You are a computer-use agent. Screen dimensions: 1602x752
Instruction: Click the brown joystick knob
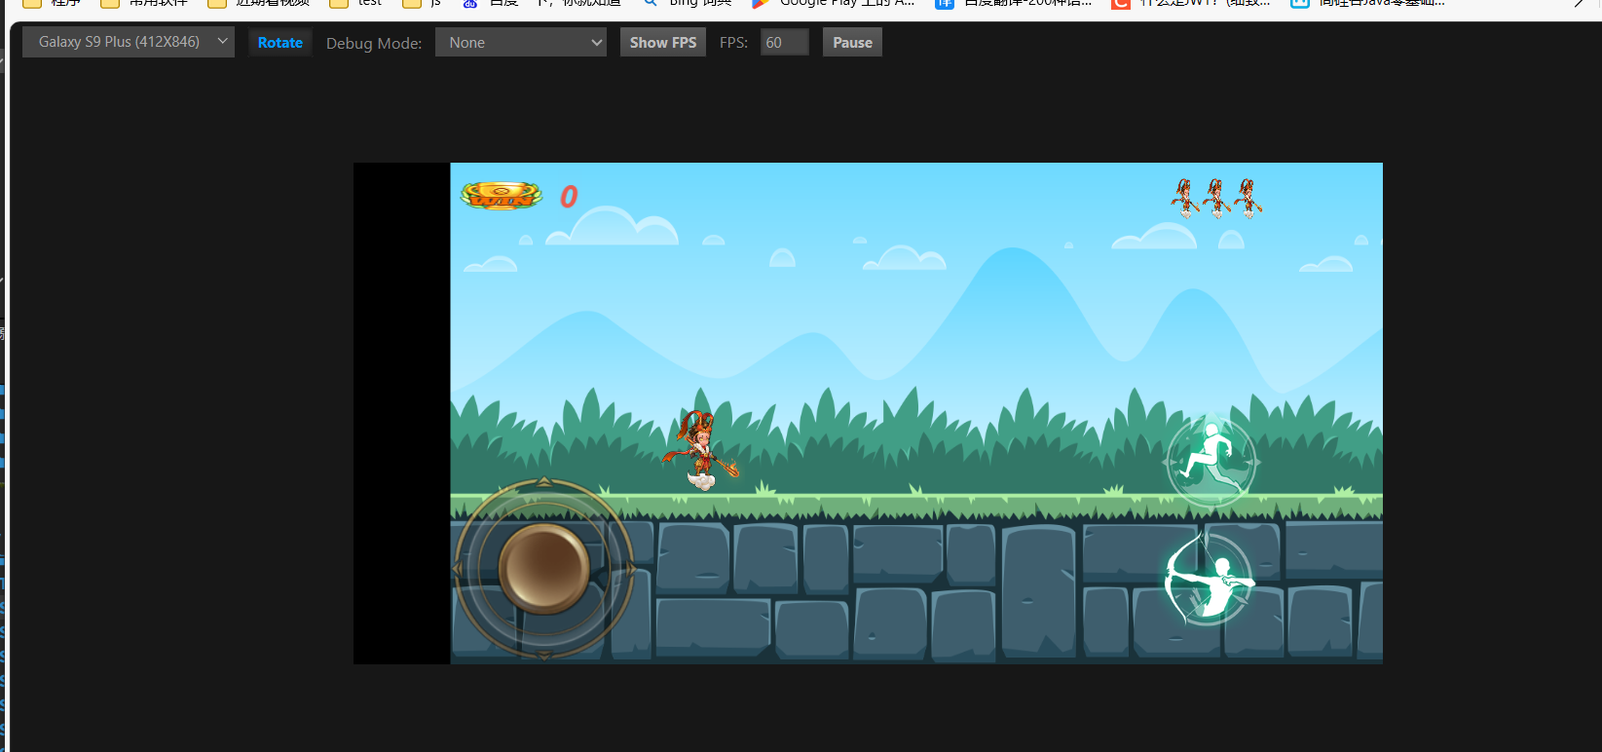pos(544,569)
